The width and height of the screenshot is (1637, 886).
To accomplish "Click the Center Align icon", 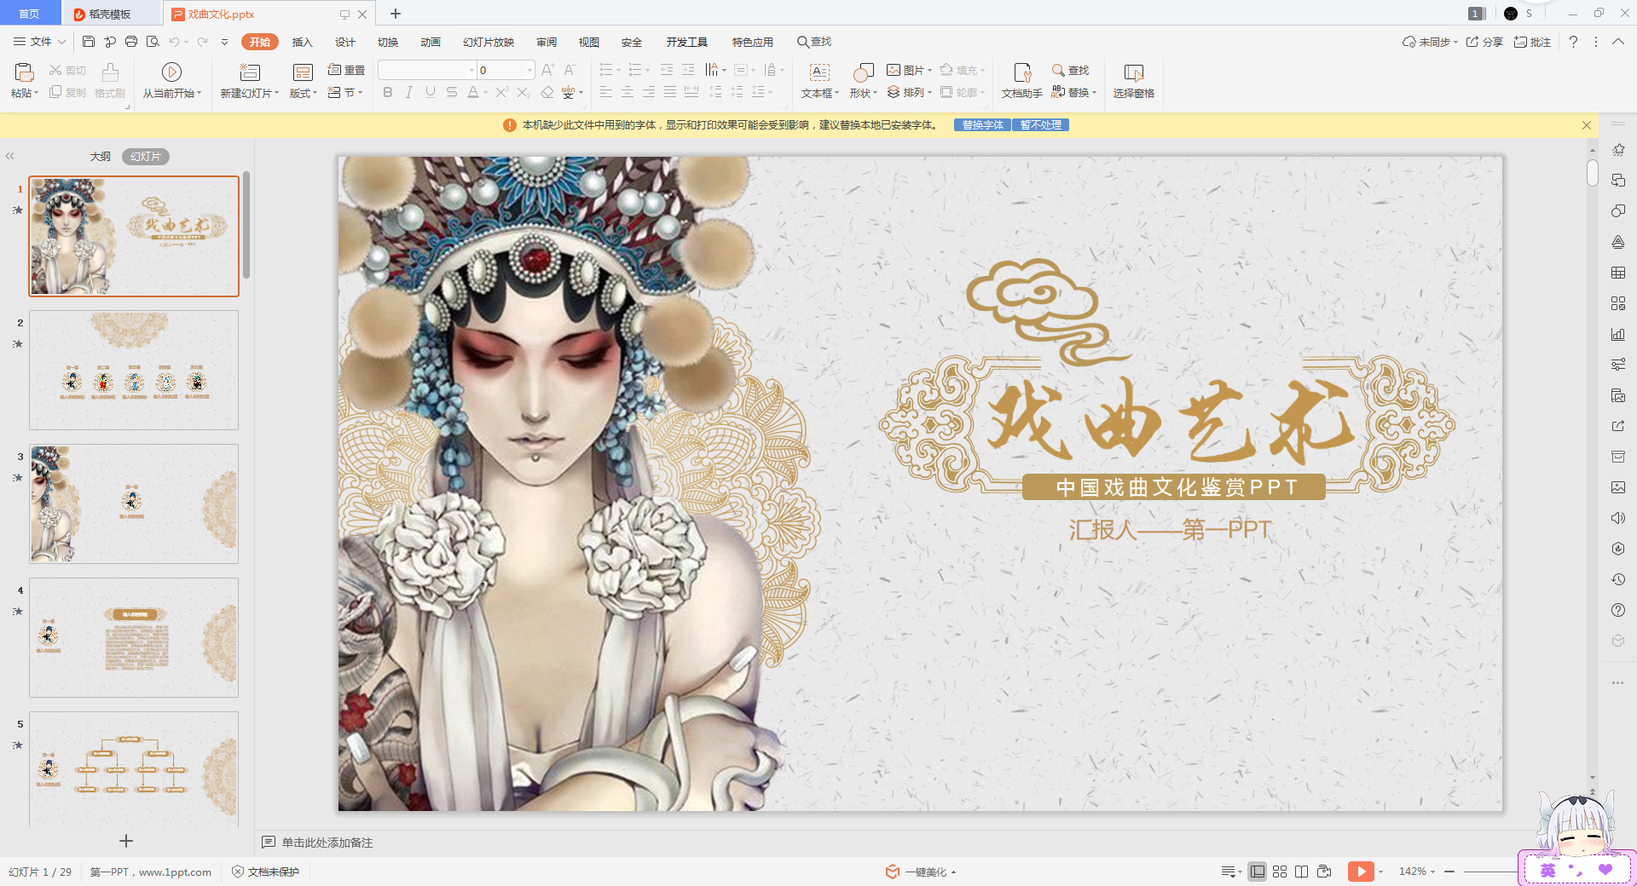I will (628, 92).
